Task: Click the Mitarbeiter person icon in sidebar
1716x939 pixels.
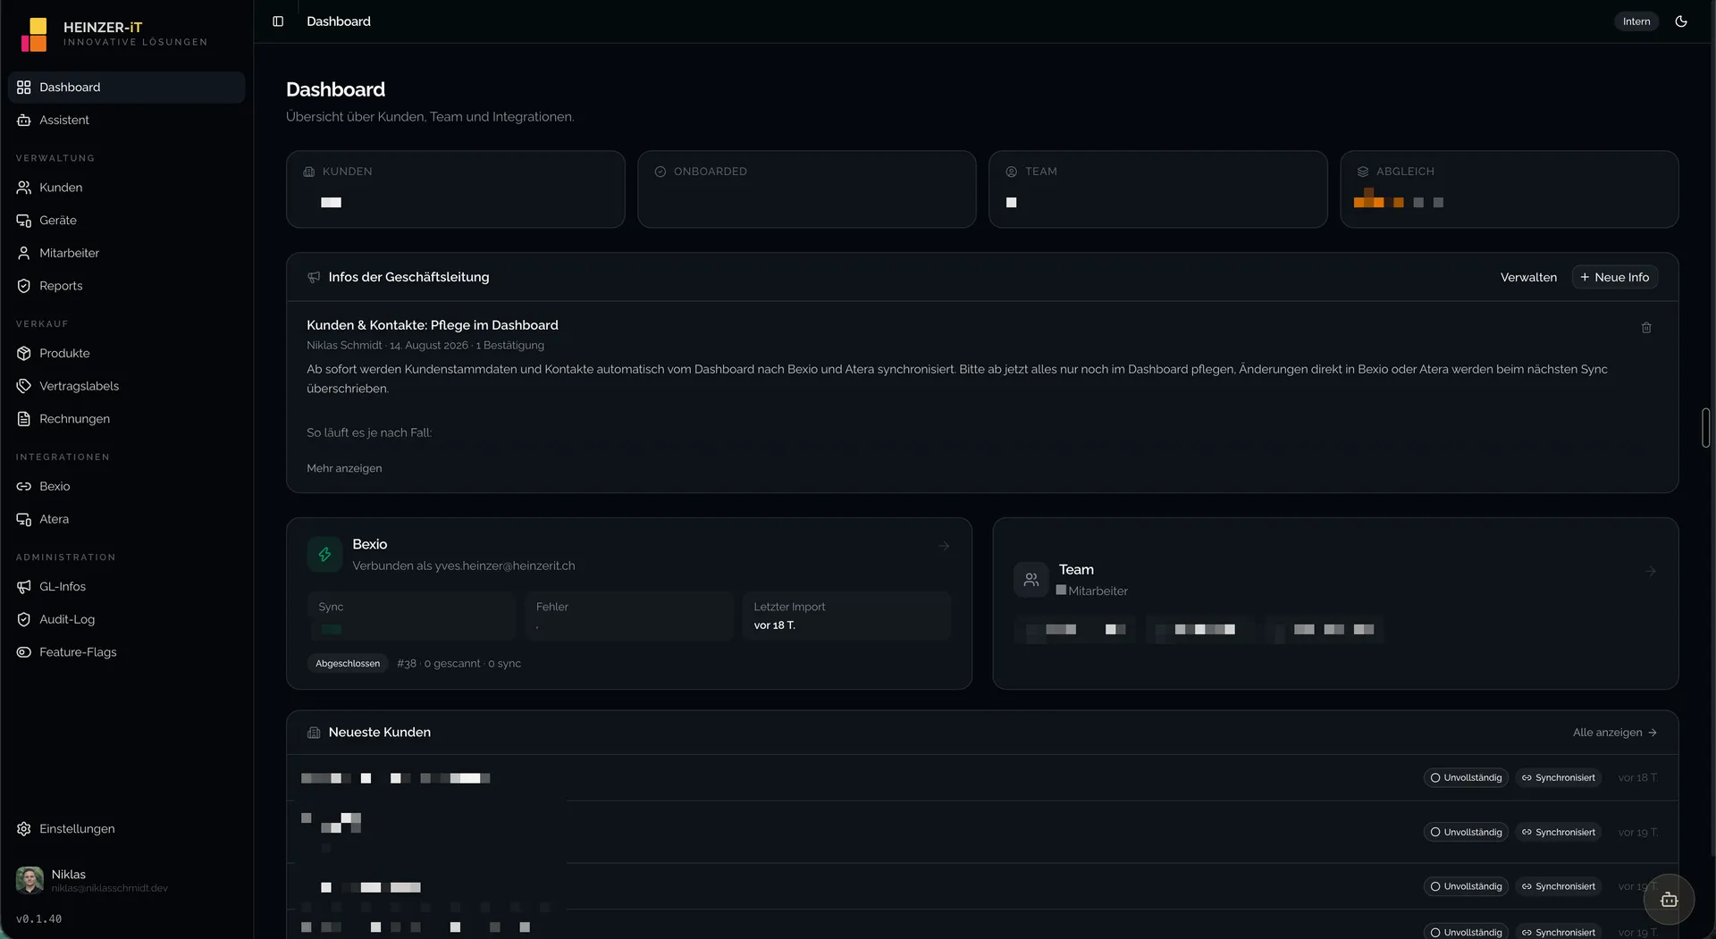Action: tap(24, 254)
